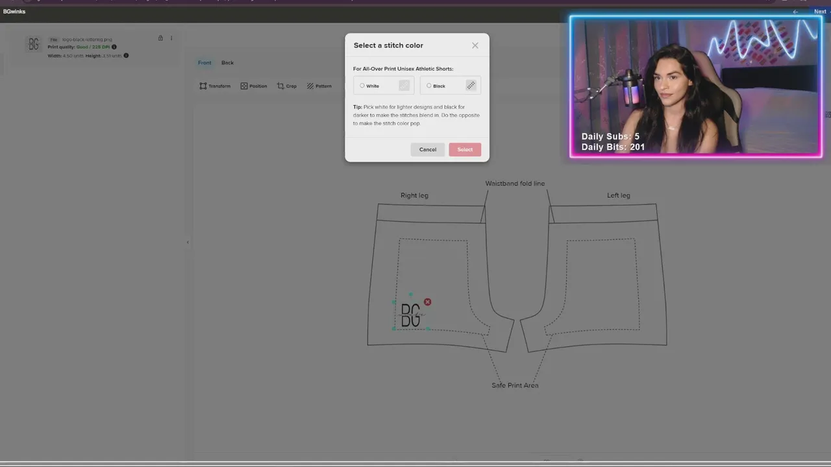Click the print quality info icon
This screenshot has height=467, width=831.
tap(114, 47)
